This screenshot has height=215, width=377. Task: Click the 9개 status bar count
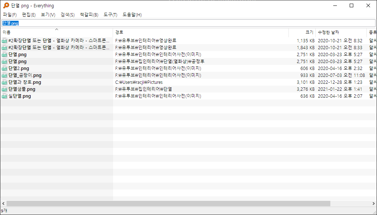pos(4,211)
